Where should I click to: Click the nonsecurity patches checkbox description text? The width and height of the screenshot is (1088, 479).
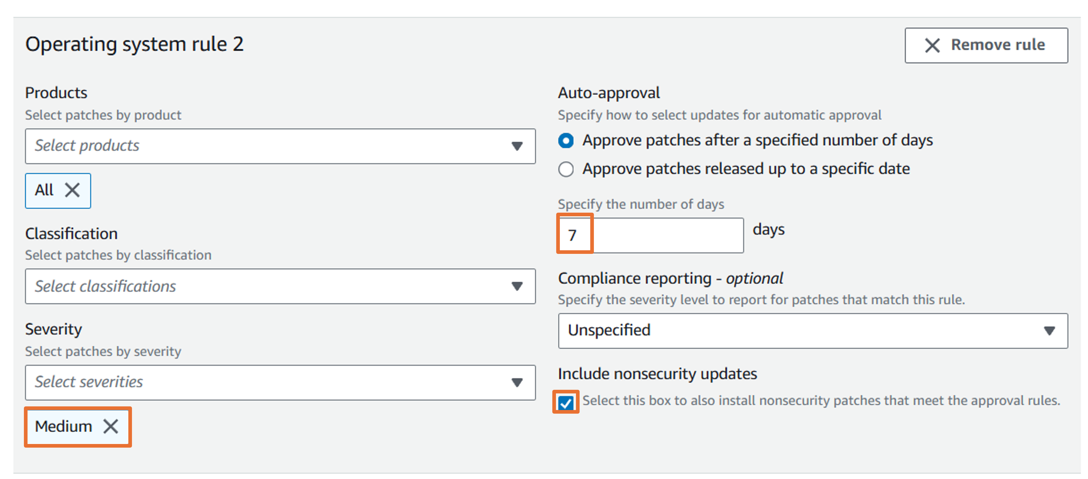(x=821, y=401)
